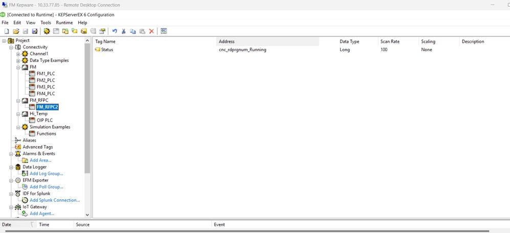Select the OIP PLC device
510x233 pixels.
point(44,121)
